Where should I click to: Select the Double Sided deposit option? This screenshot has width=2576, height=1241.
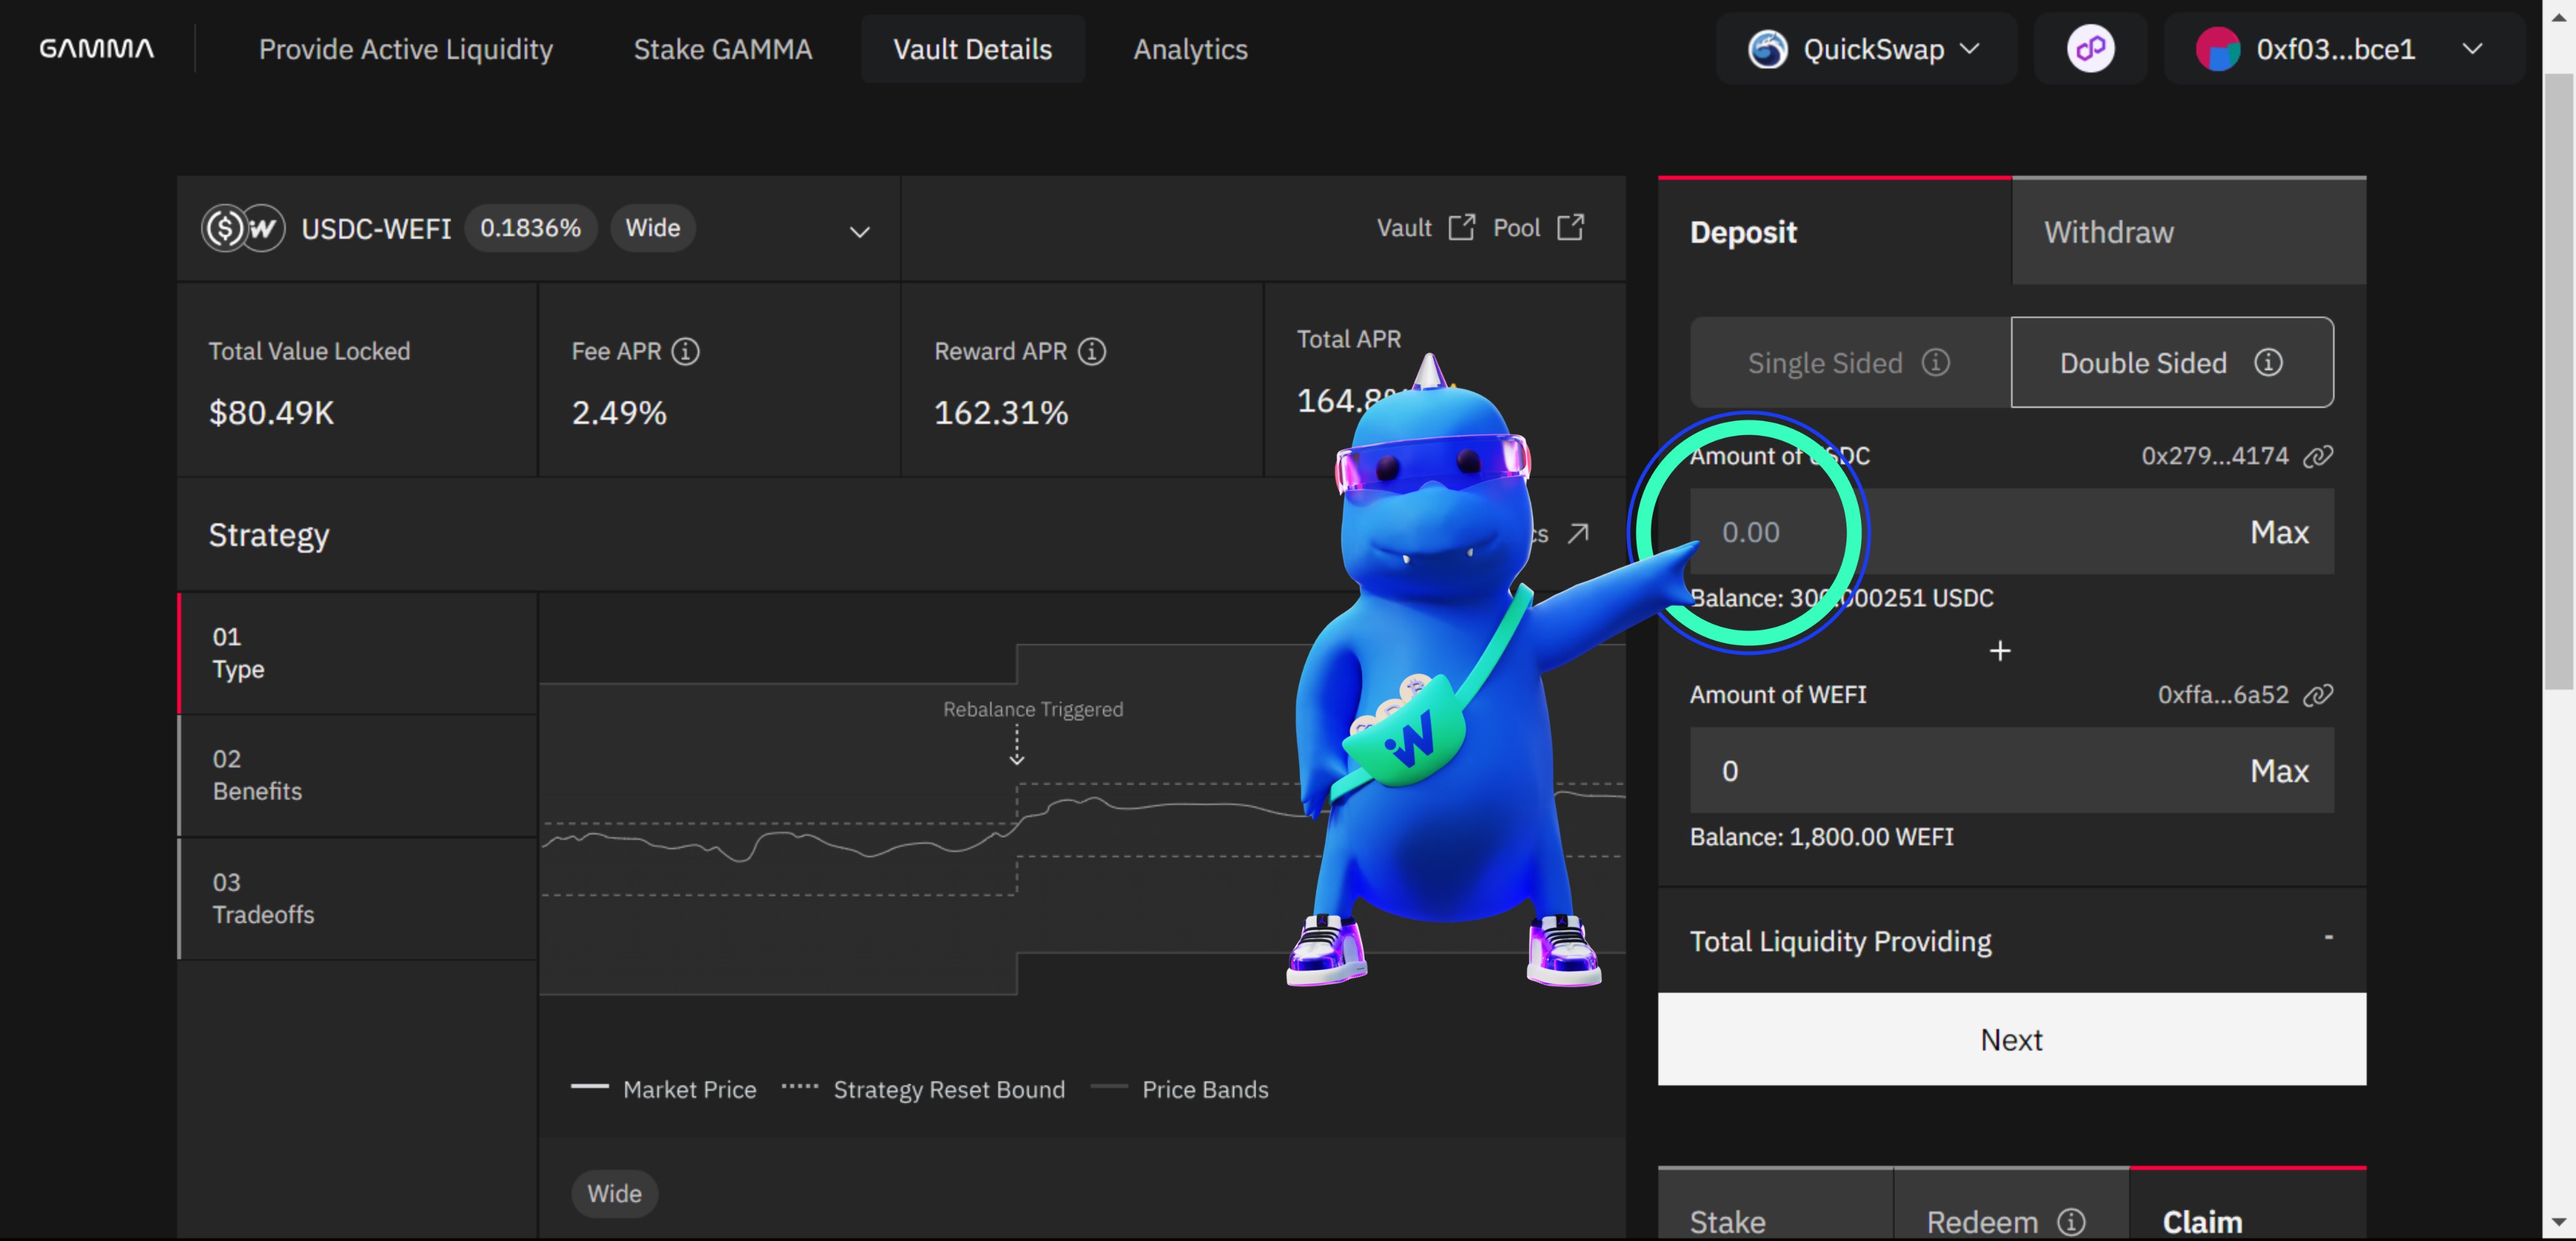point(2172,362)
